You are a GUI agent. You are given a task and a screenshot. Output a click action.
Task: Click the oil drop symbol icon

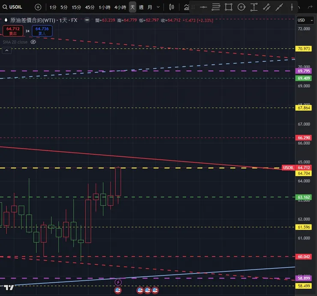coord(6,20)
